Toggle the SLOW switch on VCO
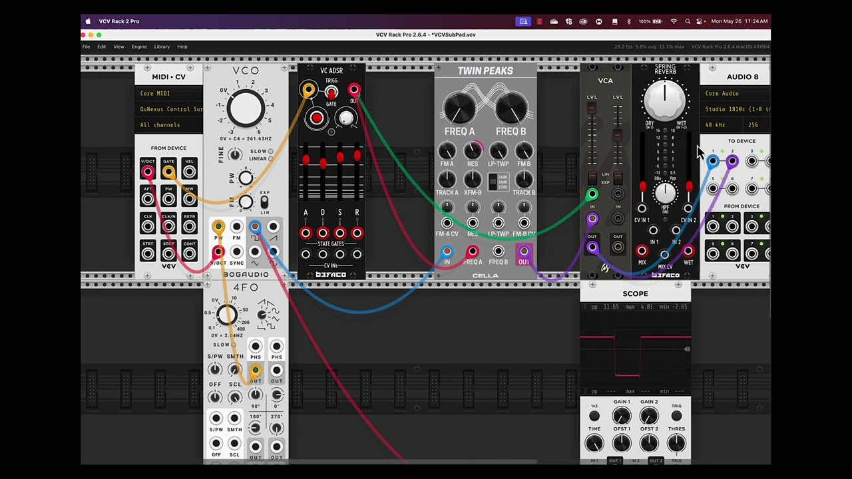 tap(270, 152)
